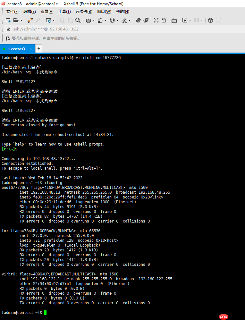Image resolution: width=245 pixels, height=320 pixels.
Task: Click the Copy icon
Action: 63,20
